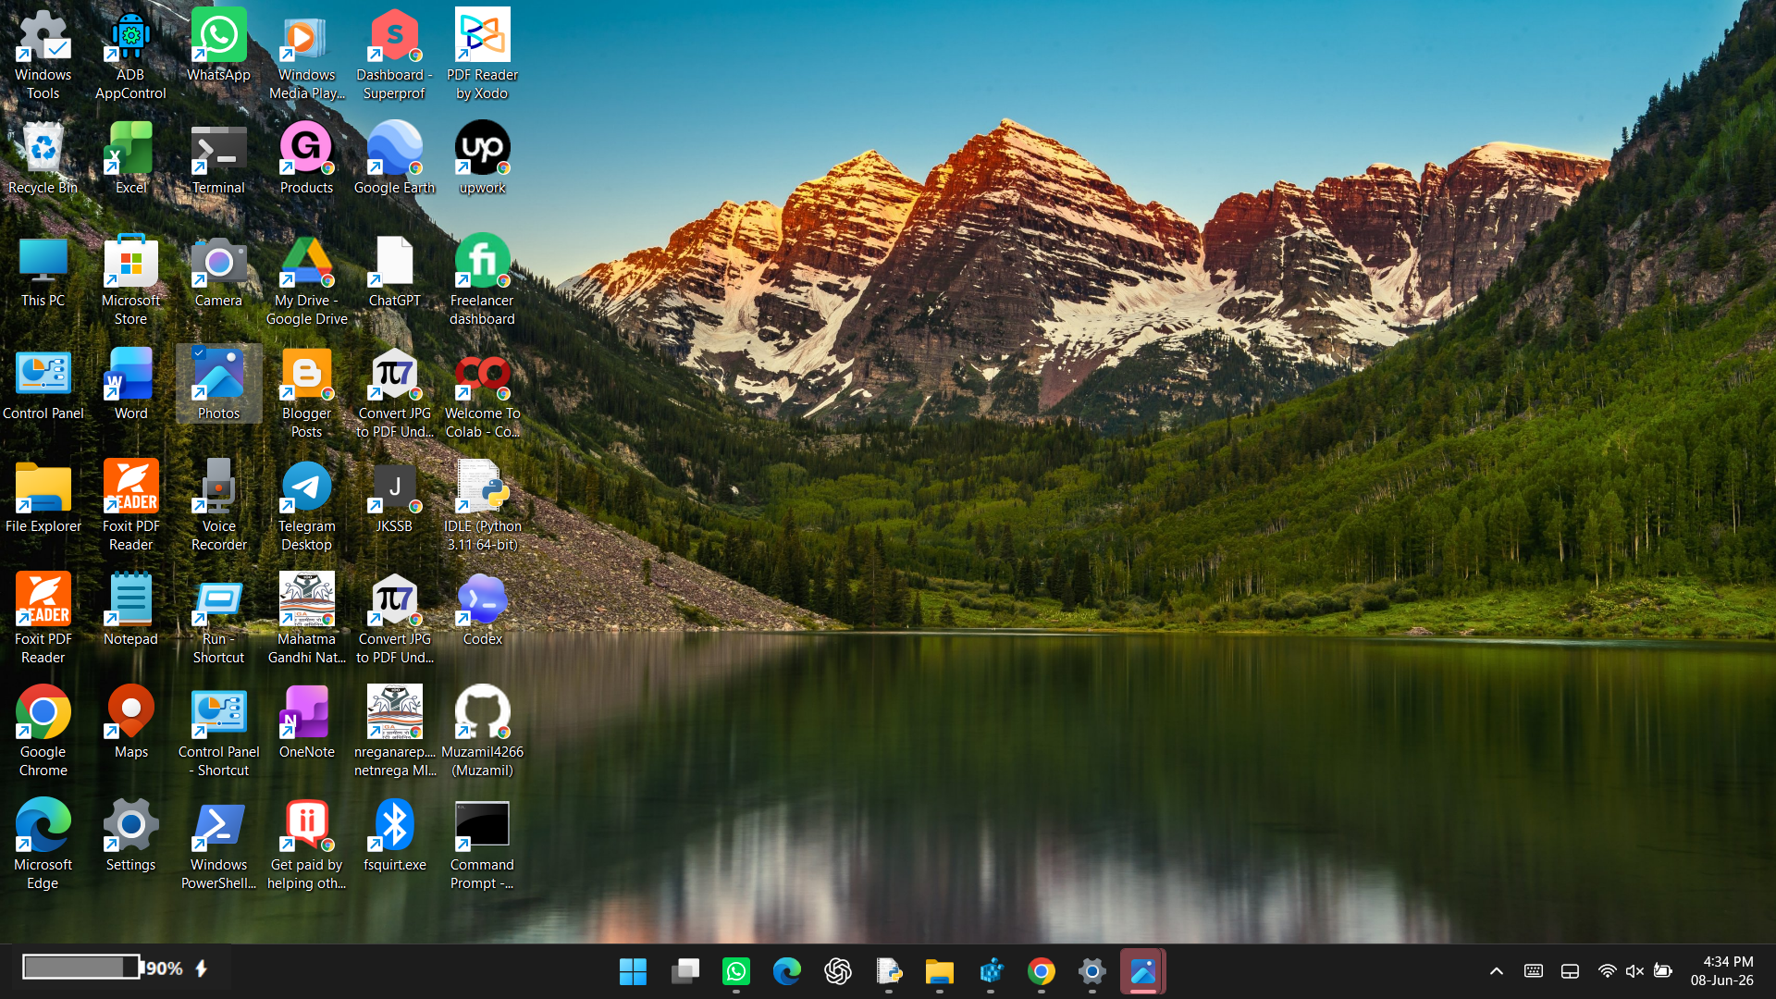The width and height of the screenshot is (1776, 999).
Task: Open the Windows Start menu
Action: point(633,971)
